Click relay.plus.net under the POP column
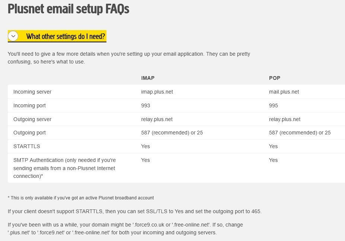The height and width of the screenshot is (241, 345). pos(284,119)
